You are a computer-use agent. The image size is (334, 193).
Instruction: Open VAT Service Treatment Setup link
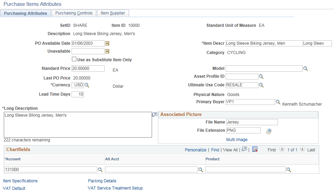115,188
